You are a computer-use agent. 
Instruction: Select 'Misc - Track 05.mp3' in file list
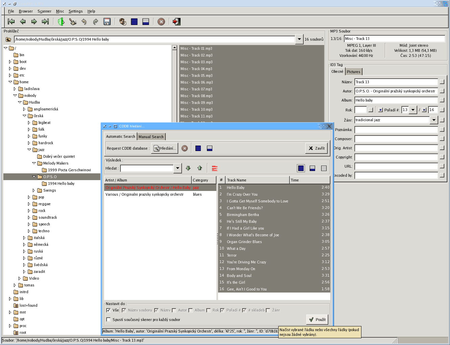pos(252,76)
